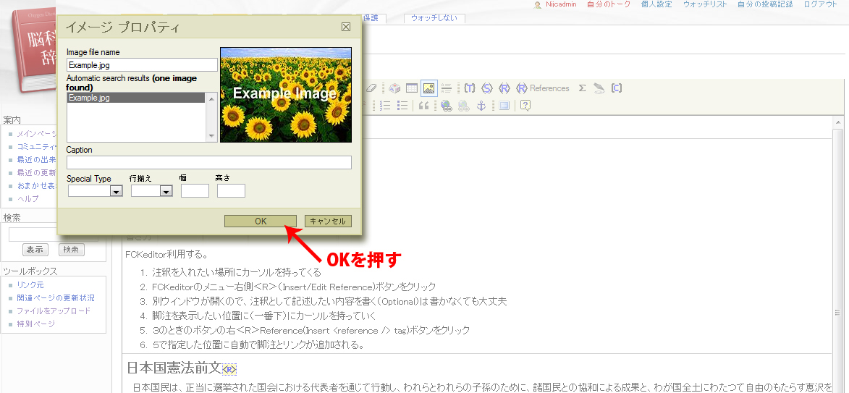Open the ウォッチリスト link in the top bar
Screen dimensions: 849x393
[704, 4]
